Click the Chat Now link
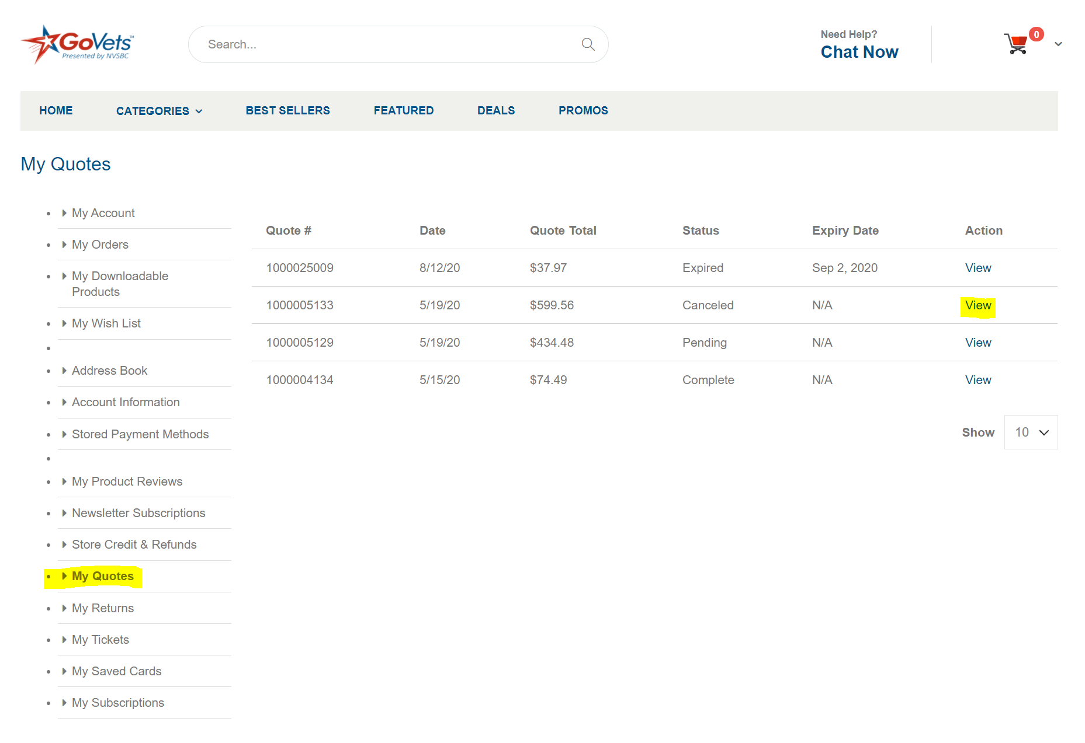The width and height of the screenshot is (1085, 743). [859, 52]
